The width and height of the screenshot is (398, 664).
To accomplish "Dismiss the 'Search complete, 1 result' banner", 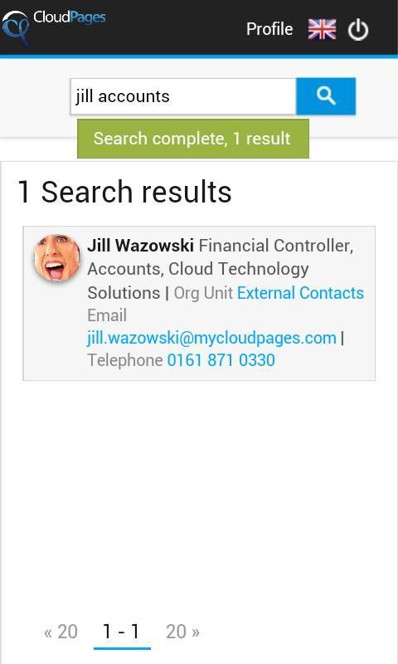I will pyautogui.click(x=193, y=139).
